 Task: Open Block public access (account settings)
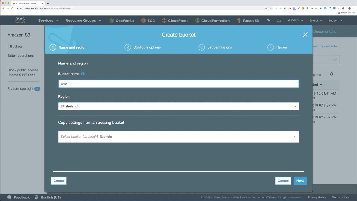23,72
